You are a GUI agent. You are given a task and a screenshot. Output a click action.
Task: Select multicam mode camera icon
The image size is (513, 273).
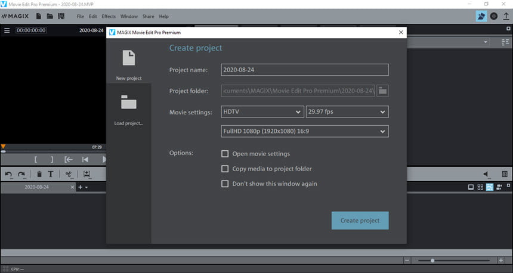click(499, 187)
